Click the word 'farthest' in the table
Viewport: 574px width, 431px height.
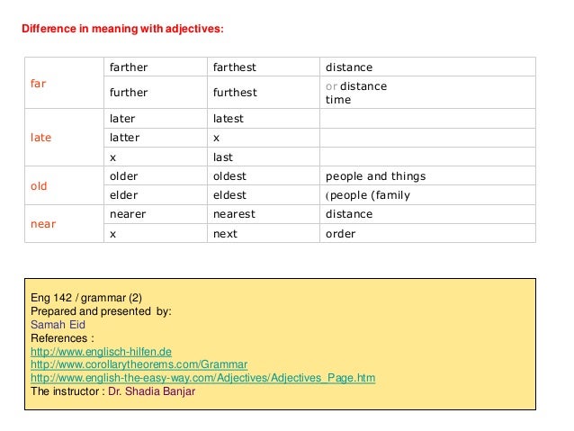(235, 67)
